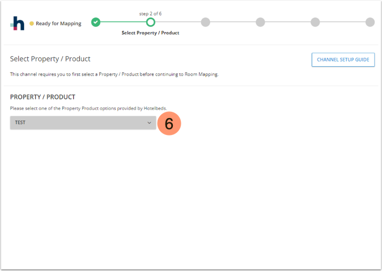
Task: Click the Ready for Mapping status text
Action: [58, 24]
